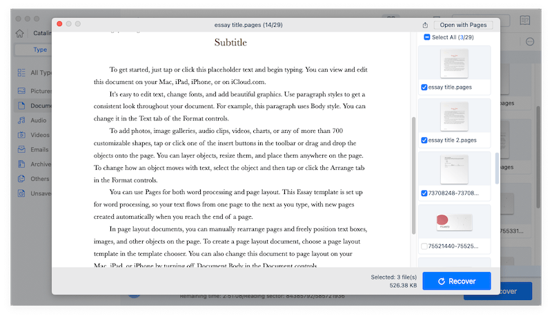
Task: Select the 73708248-73708 file thumbnail
Action: click(454, 169)
